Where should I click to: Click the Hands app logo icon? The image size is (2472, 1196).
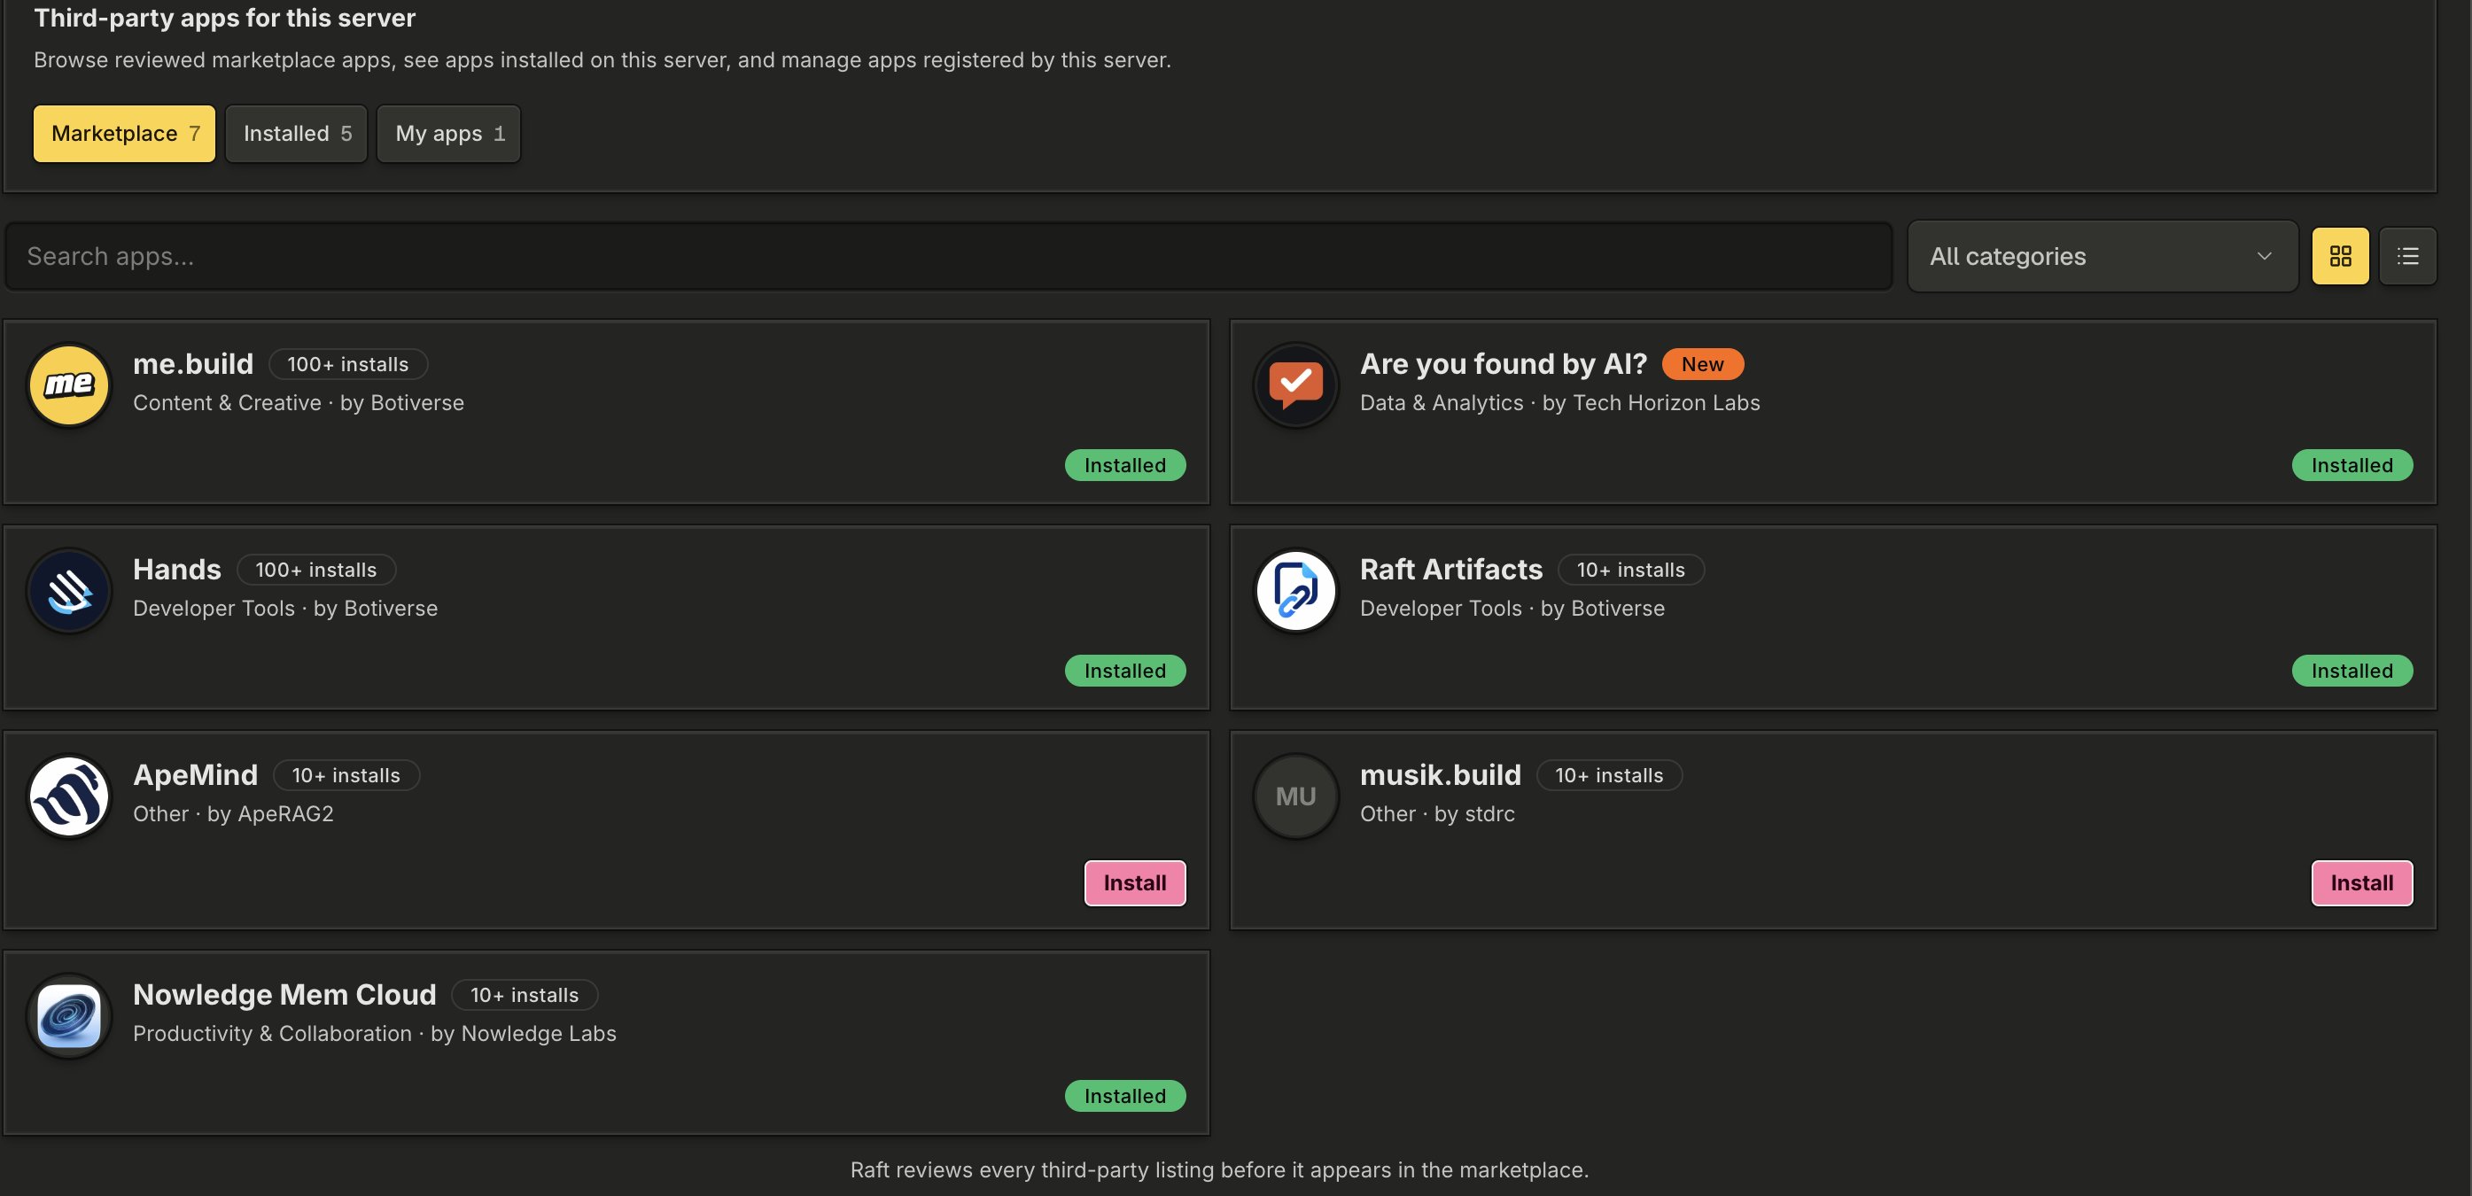68,589
